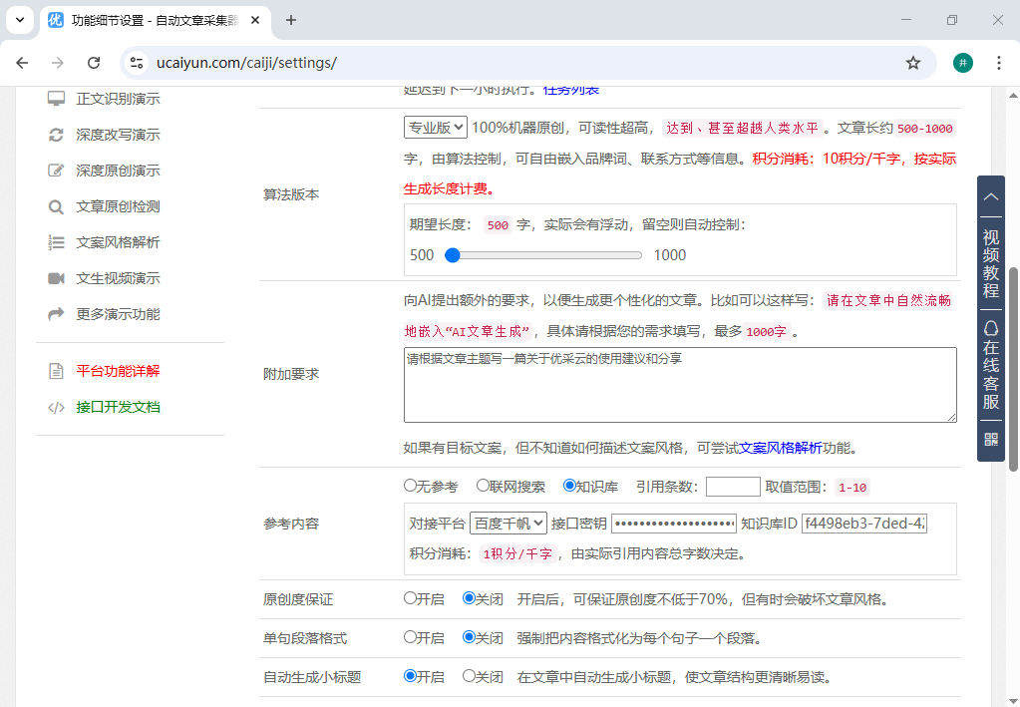Click the QR code icon below 在线客服
The height and width of the screenshot is (707, 1020).
[990, 438]
